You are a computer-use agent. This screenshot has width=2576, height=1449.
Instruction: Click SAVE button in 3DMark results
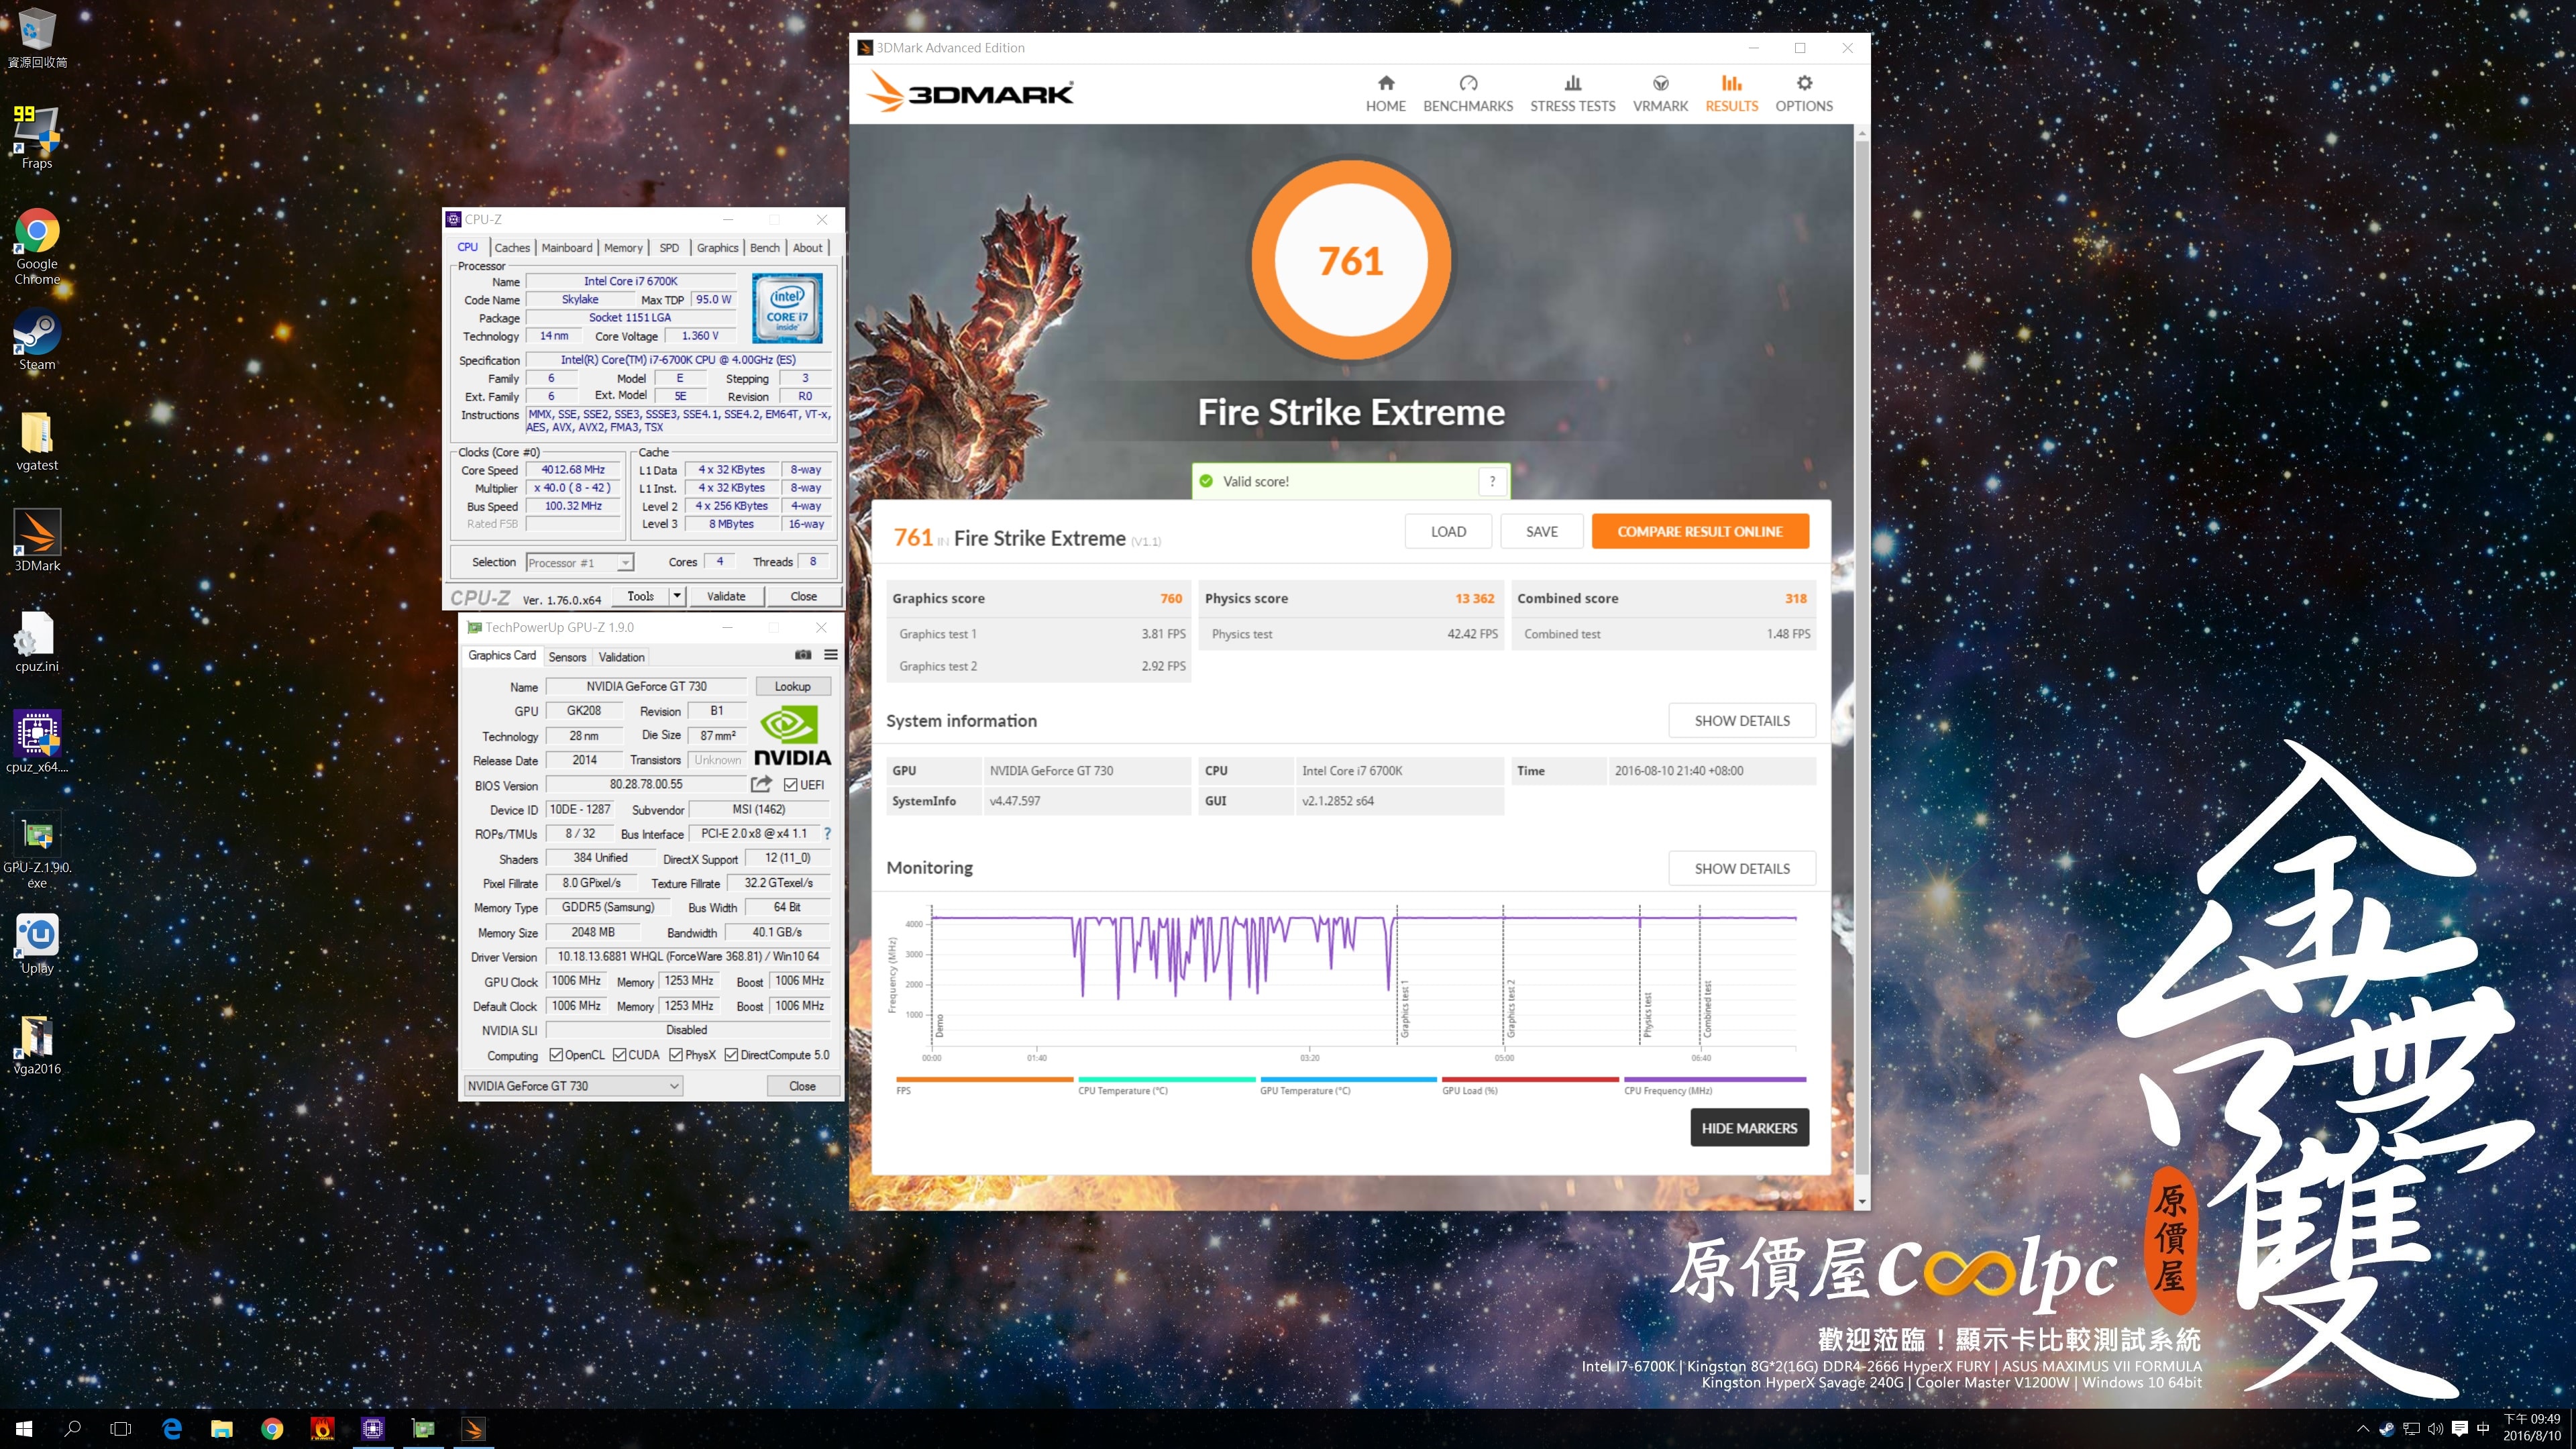1541,531
